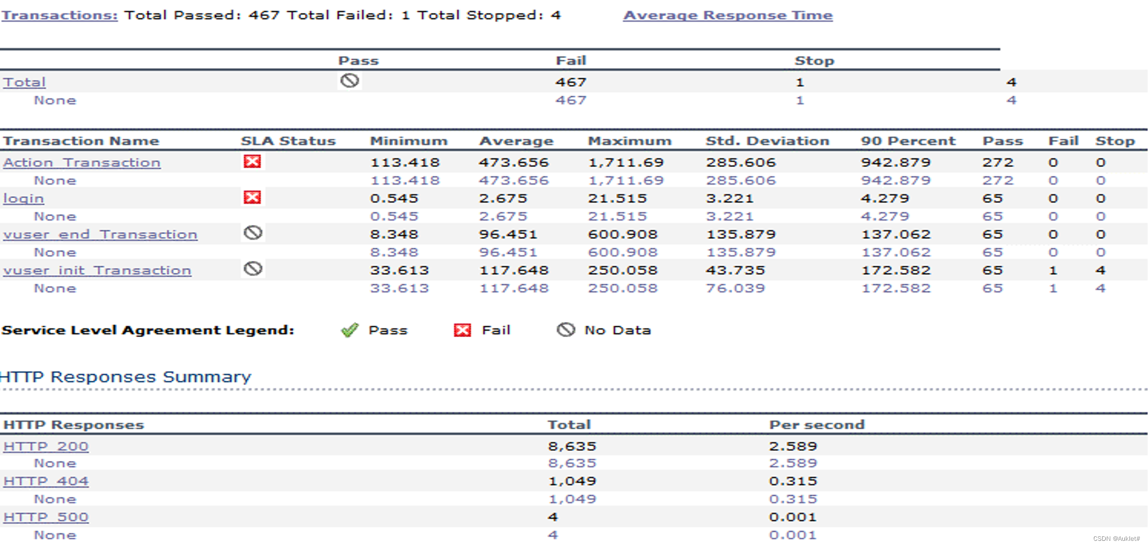Image resolution: width=1148 pixels, height=546 pixels.
Task: Click the SLA Status column header
Action: (288, 141)
